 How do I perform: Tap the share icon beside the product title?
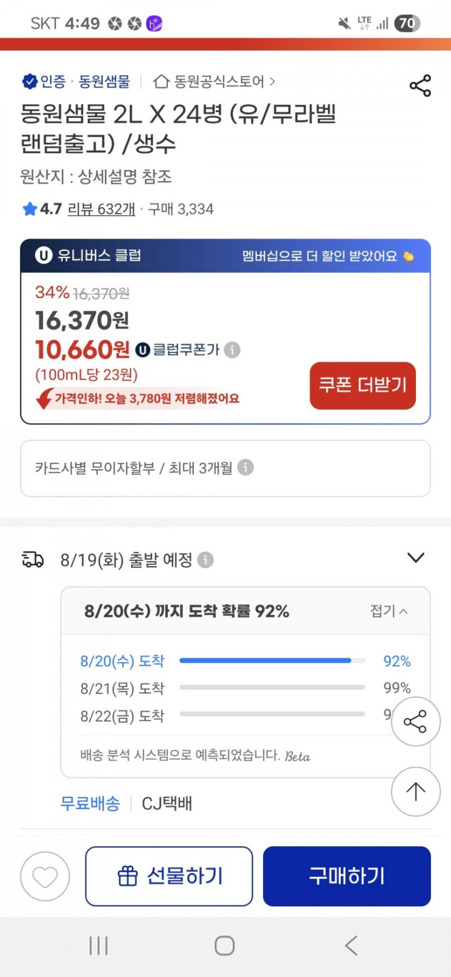(x=420, y=86)
